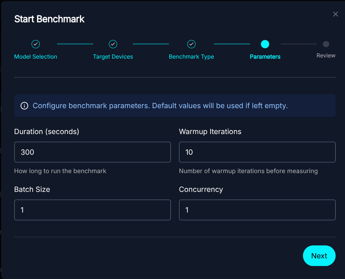Click the Duration (seconds) field label
Viewport: 345px width, 279px height.
(x=47, y=132)
